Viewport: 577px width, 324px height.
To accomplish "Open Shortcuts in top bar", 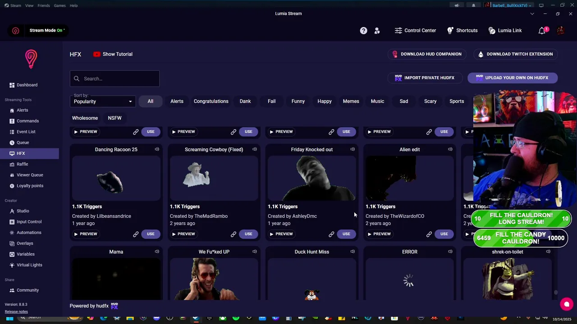I will [x=462, y=31].
